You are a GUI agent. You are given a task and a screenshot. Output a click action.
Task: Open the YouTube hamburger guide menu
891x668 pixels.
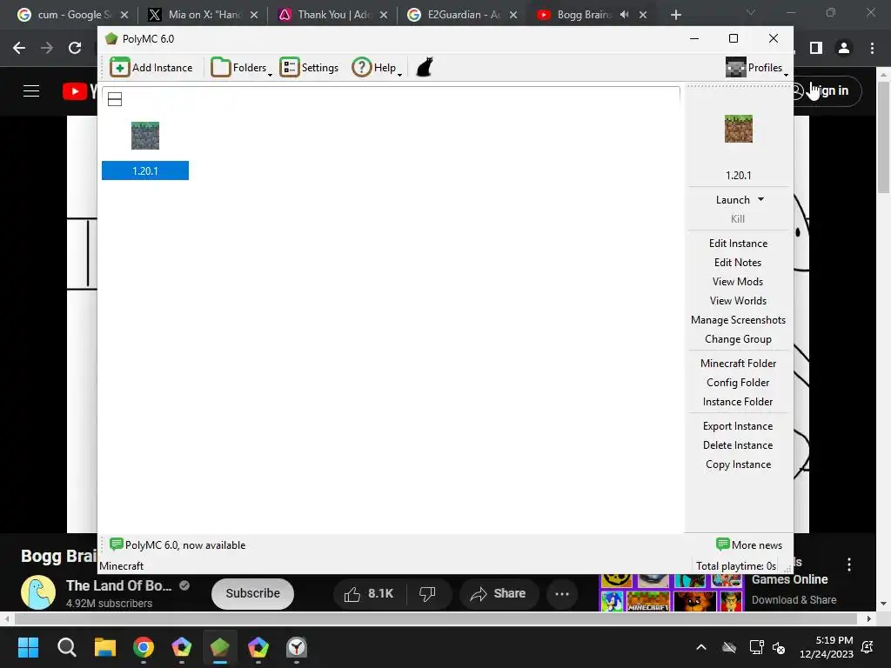pyautogui.click(x=31, y=90)
